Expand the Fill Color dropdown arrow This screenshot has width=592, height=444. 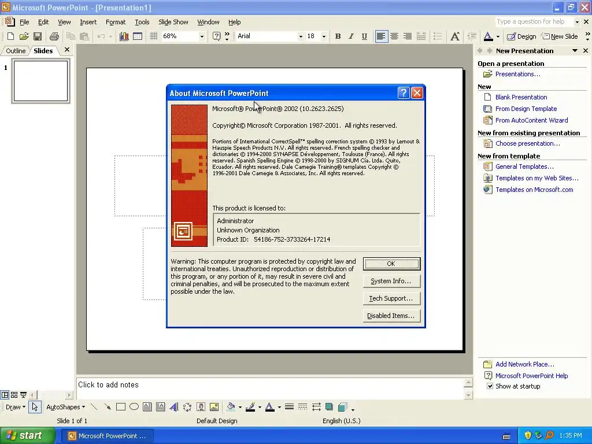pos(240,407)
